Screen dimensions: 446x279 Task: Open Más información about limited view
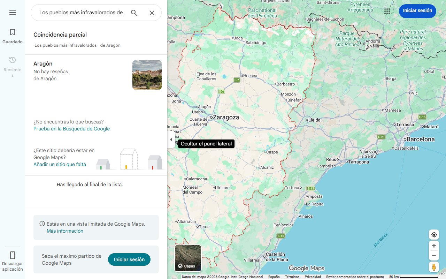click(x=65, y=231)
